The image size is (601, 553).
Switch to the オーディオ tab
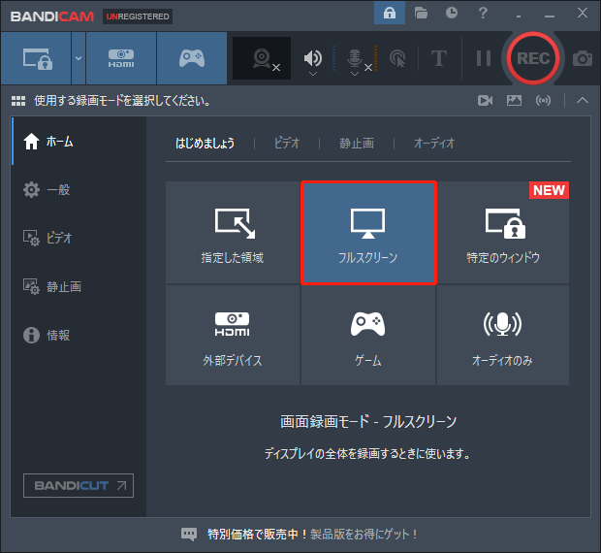[434, 143]
